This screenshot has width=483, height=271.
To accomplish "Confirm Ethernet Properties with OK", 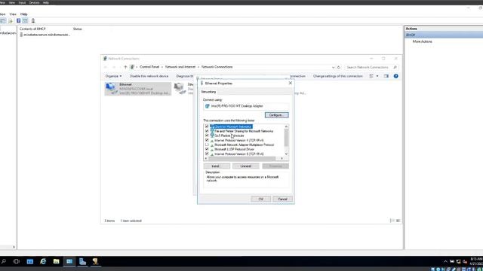I will pyautogui.click(x=260, y=199).
